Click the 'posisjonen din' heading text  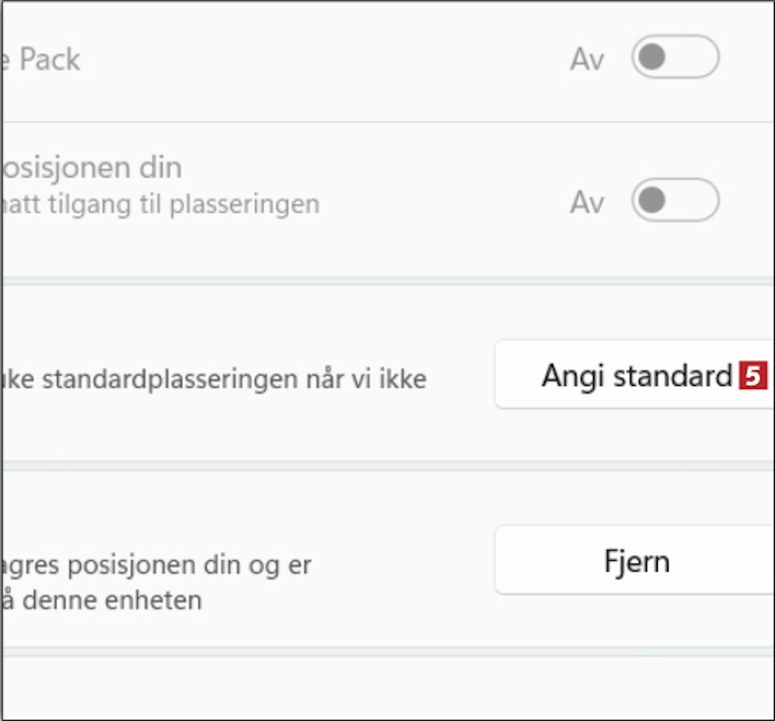click(92, 168)
